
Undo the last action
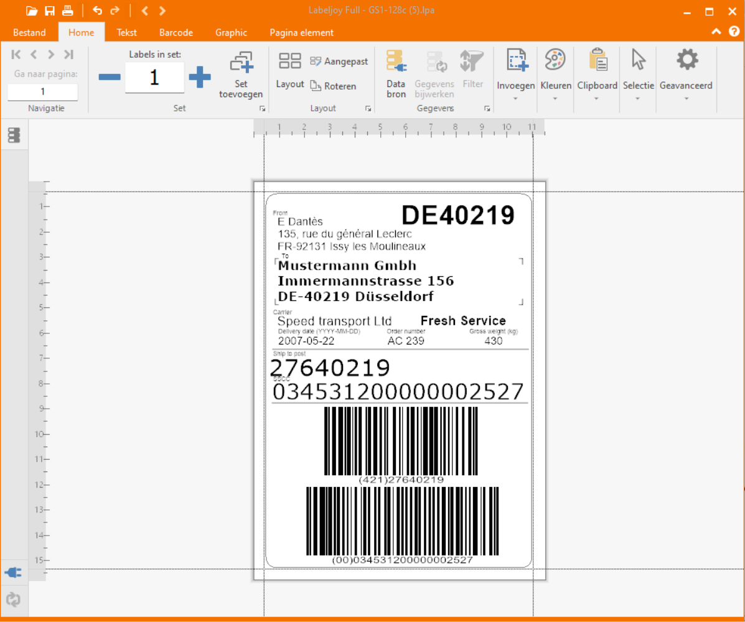tap(97, 11)
